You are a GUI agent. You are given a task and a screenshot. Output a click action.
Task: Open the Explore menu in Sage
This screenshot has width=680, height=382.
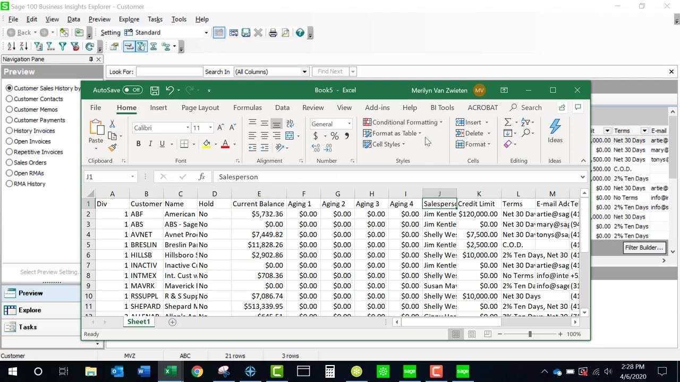[x=129, y=19]
